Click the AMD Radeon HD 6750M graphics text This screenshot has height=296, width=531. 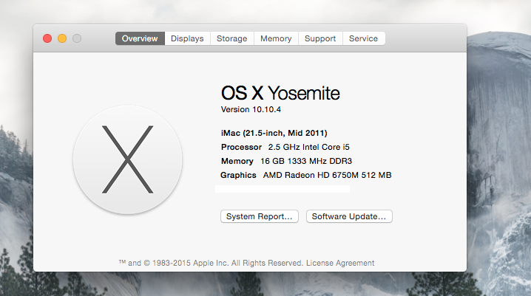click(x=327, y=175)
